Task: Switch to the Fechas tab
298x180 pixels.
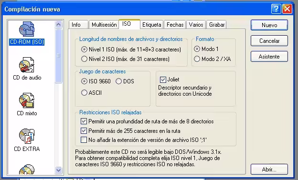Action: click(175, 25)
